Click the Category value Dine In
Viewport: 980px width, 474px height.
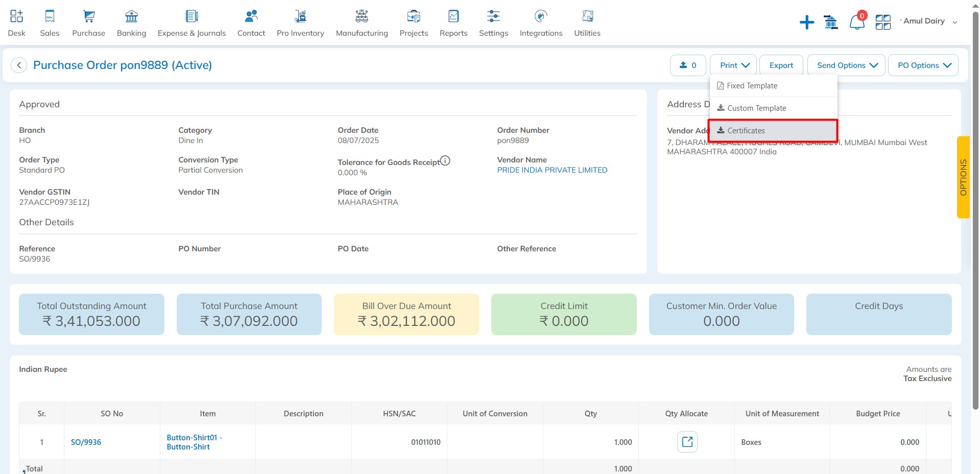pyautogui.click(x=190, y=140)
